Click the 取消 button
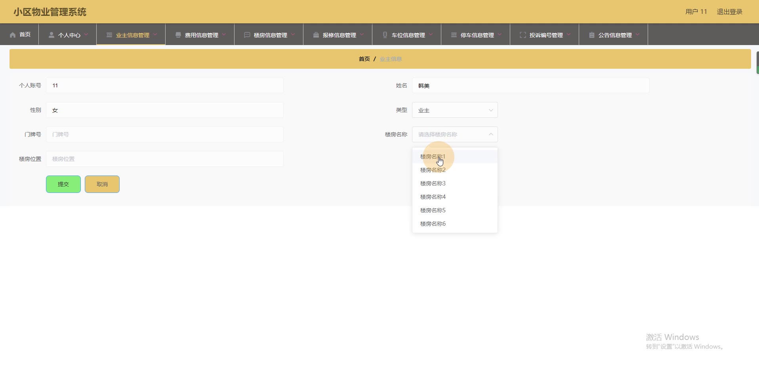Viewport: 759px width, 370px height. pos(102,184)
